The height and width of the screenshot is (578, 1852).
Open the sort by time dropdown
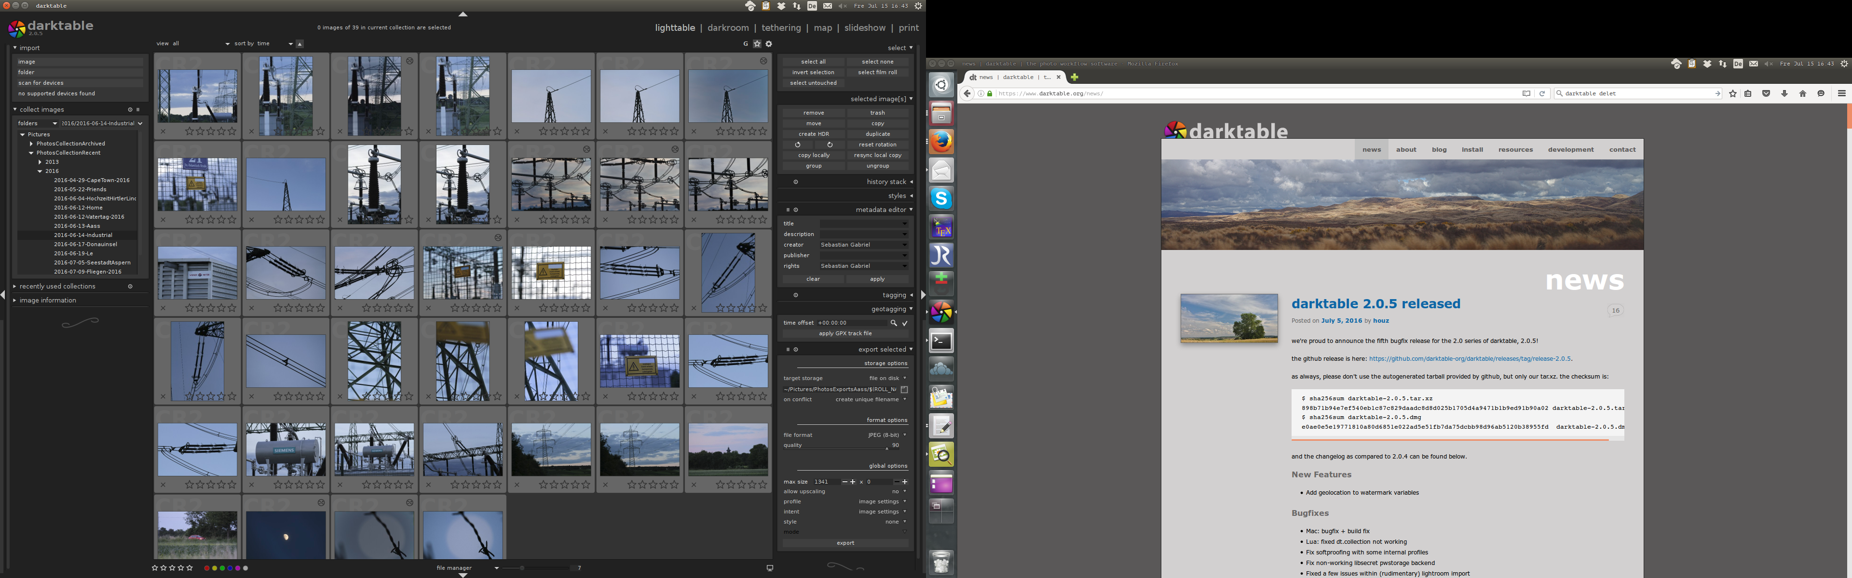(274, 44)
